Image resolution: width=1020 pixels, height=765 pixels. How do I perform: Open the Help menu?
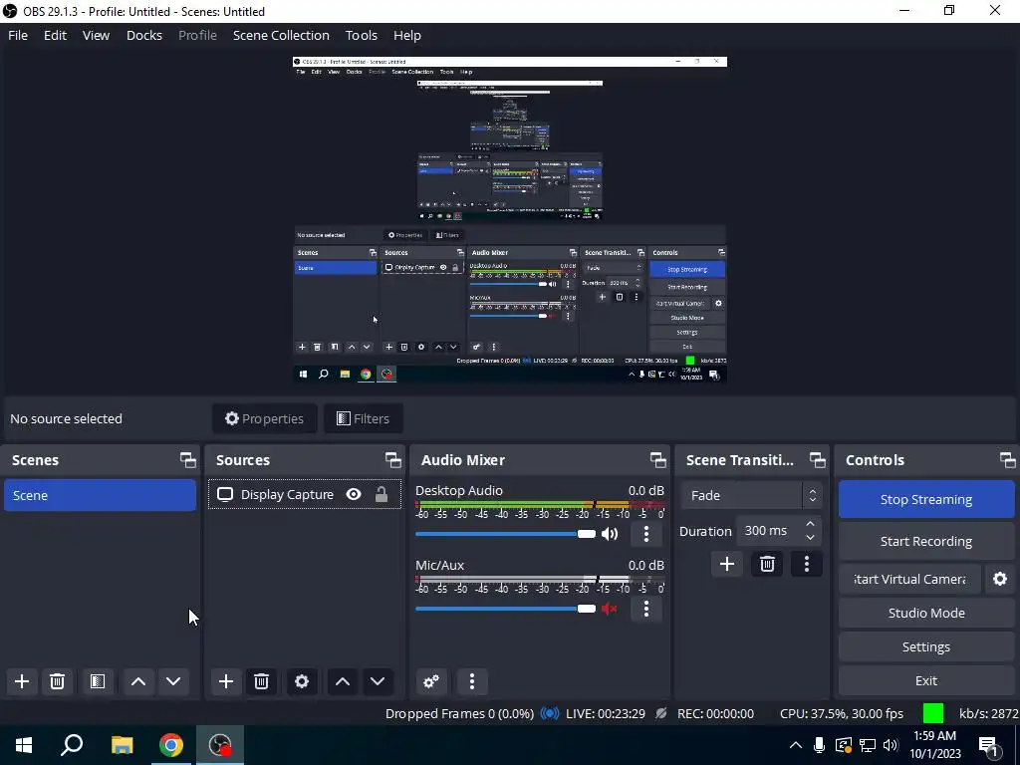(407, 35)
